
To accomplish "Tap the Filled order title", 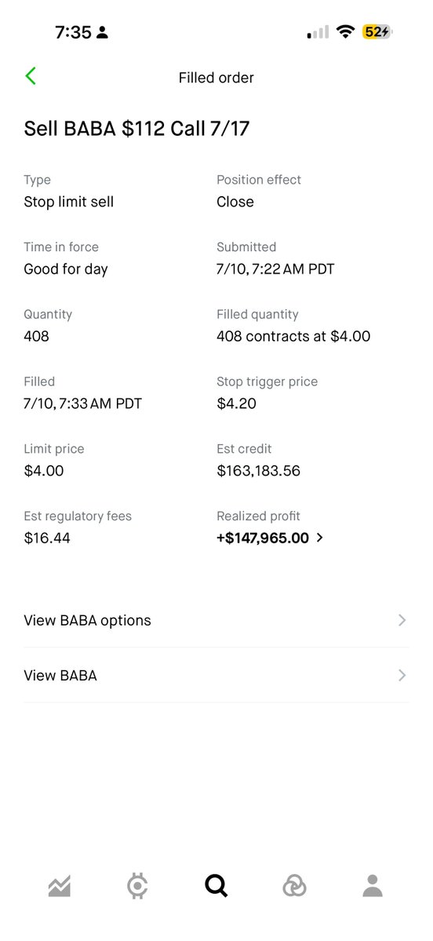I will coord(216,78).
